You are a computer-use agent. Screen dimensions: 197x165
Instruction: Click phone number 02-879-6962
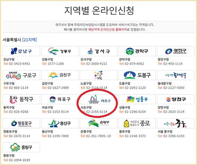(134, 64)
